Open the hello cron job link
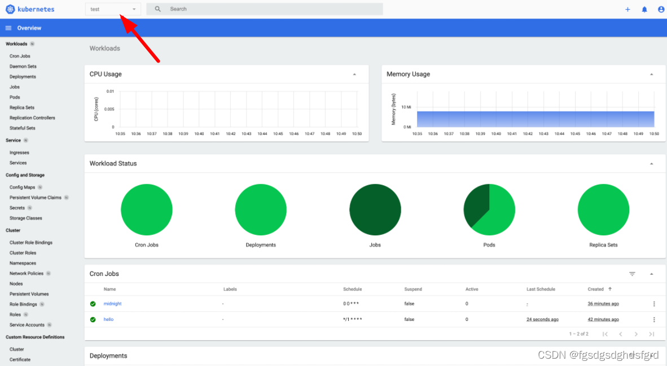 108,319
